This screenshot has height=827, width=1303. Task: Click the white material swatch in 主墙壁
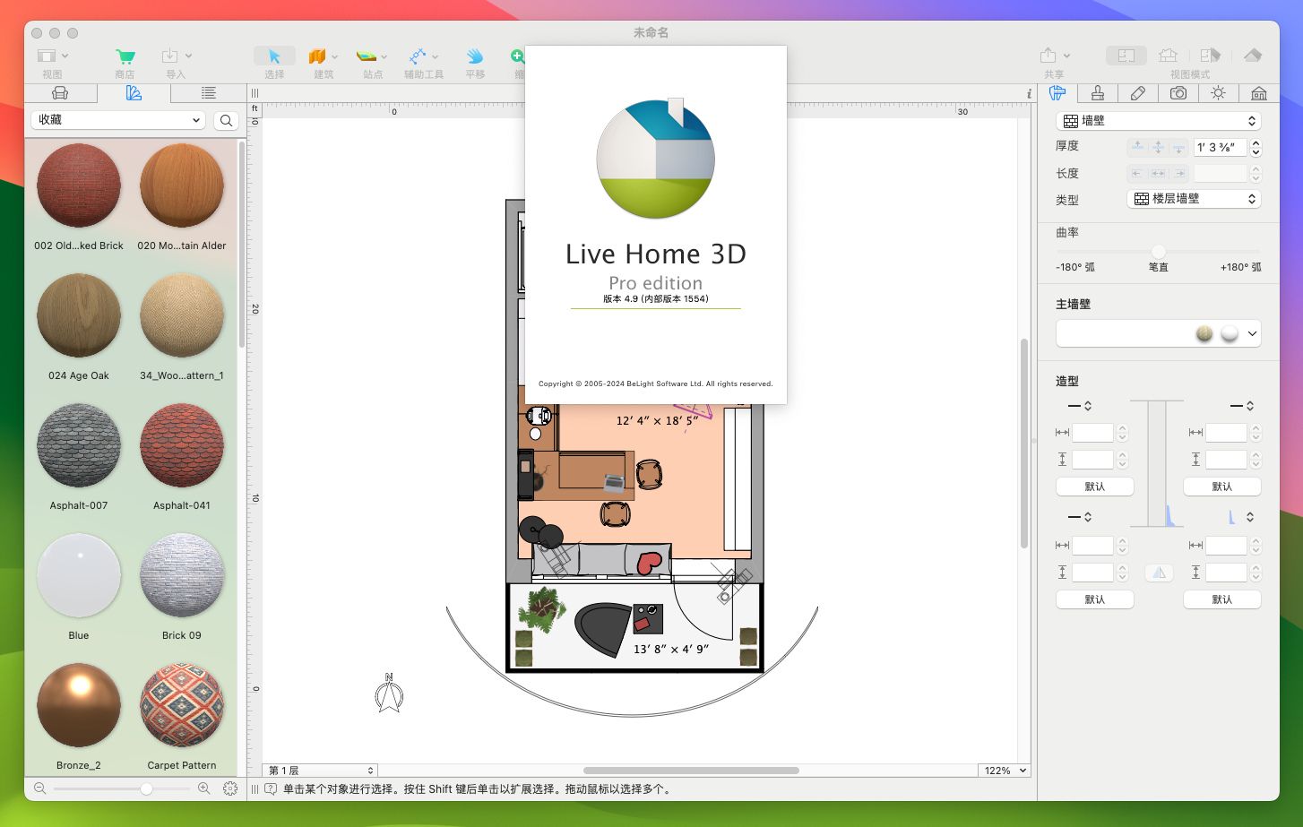[1230, 333]
